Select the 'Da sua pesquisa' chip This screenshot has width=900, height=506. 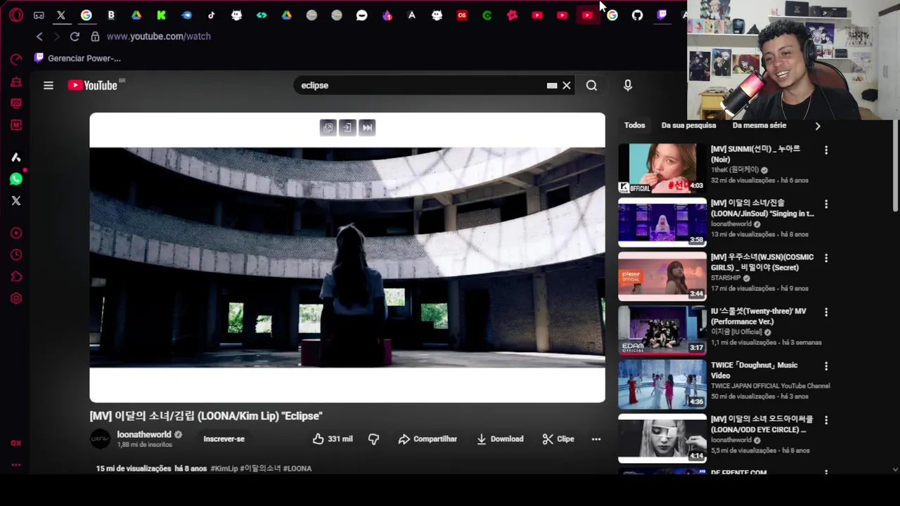688,125
